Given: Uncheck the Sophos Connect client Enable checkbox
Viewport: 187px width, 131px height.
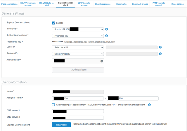Looking at the screenshot, I should point(53,23).
